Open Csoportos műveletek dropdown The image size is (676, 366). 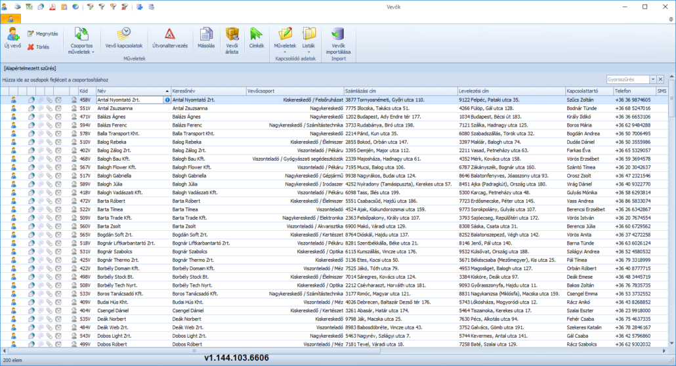pyautogui.click(x=81, y=41)
